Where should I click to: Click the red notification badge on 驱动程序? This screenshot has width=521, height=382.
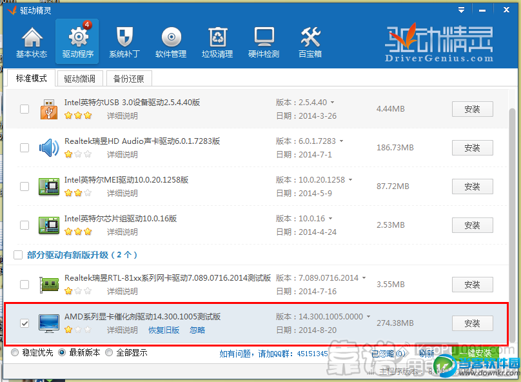[x=87, y=25]
